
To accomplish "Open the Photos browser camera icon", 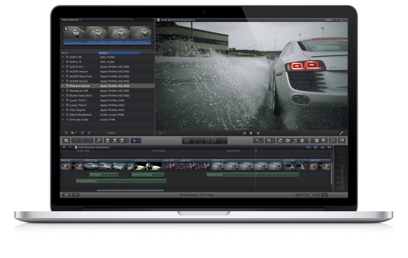I will pyautogui.click(x=288, y=140).
